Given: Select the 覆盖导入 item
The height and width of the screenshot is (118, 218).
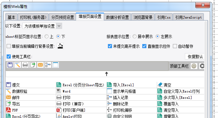Looking at the screenshot, I should click(168, 104).
